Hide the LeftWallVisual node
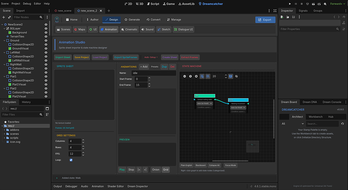Viewport: 348px width, 190px height. pyautogui.click(x=46, y=60)
